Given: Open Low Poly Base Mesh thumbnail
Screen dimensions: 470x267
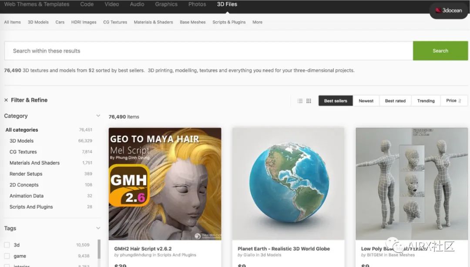Looking at the screenshot, I should (412, 184).
